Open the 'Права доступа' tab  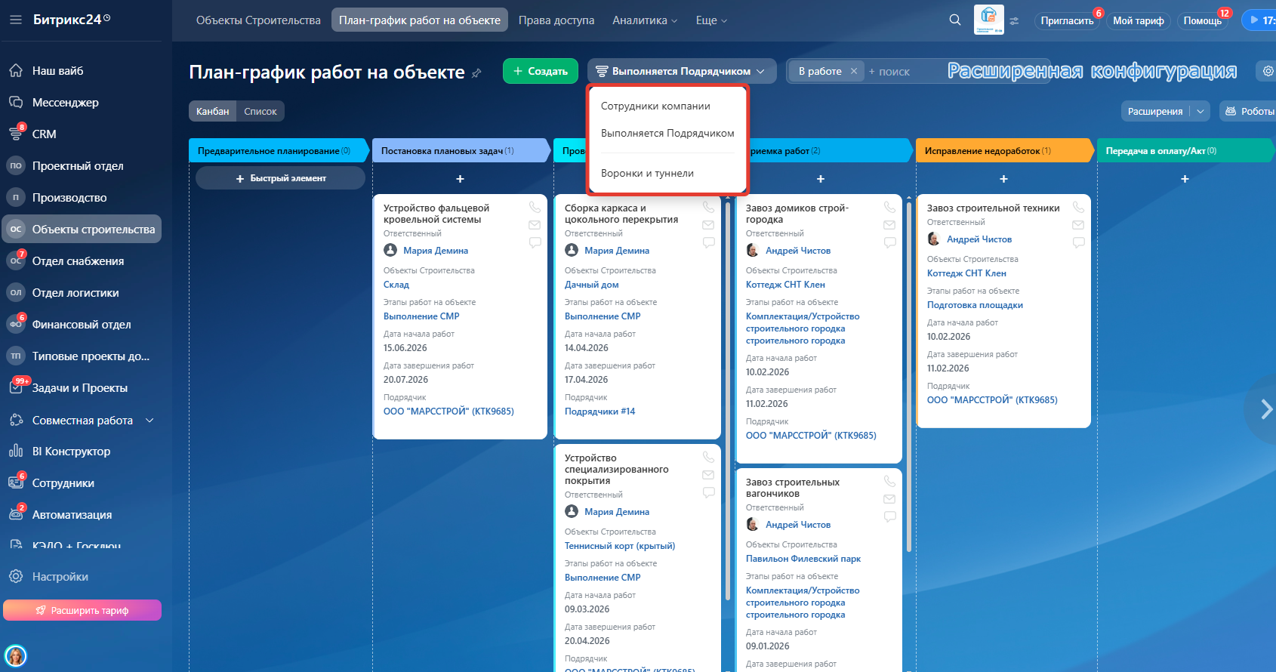coord(556,20)
